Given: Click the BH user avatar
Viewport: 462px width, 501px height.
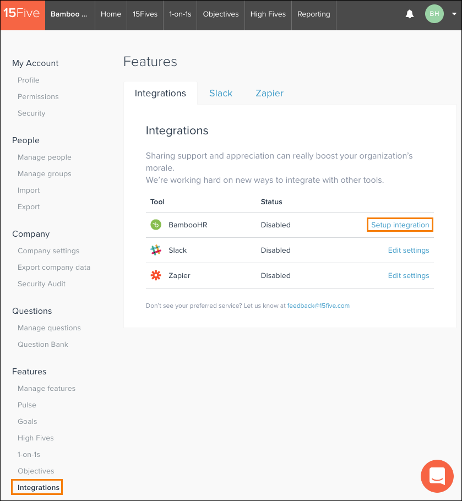Looking at the screenshot, I should click(x=434, y=14).
